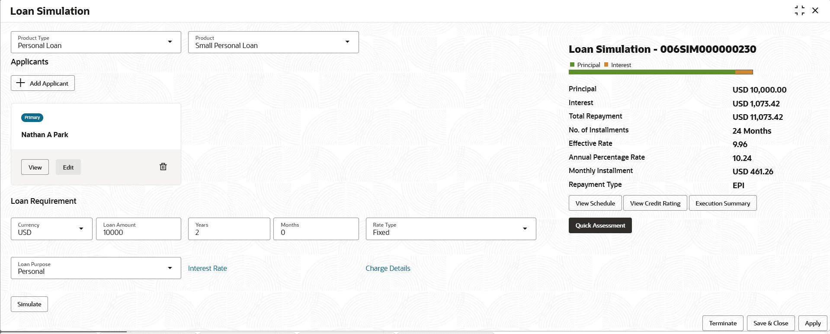Click the Loan Amount input field
Image resolution: width=830 pixels, height=334 pixels.
point(138,232)
